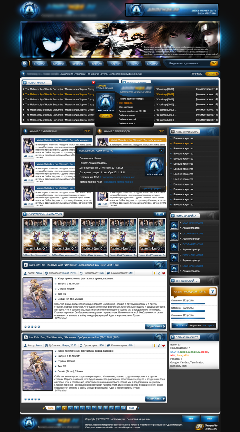Screen dimensions: 240x432
Task: Close the Пользователь: Администратор popup
Action: pyautogui.click(x=161, y=151)
